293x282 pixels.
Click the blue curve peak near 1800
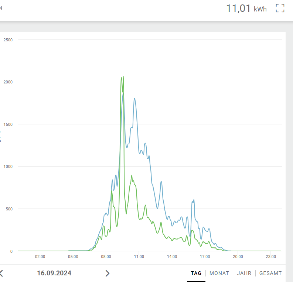coord(134,98)
